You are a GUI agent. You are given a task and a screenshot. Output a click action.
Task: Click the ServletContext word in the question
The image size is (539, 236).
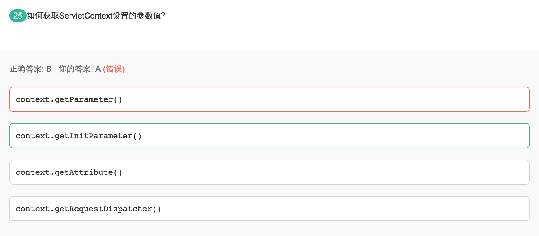click(x=85, y=16)
